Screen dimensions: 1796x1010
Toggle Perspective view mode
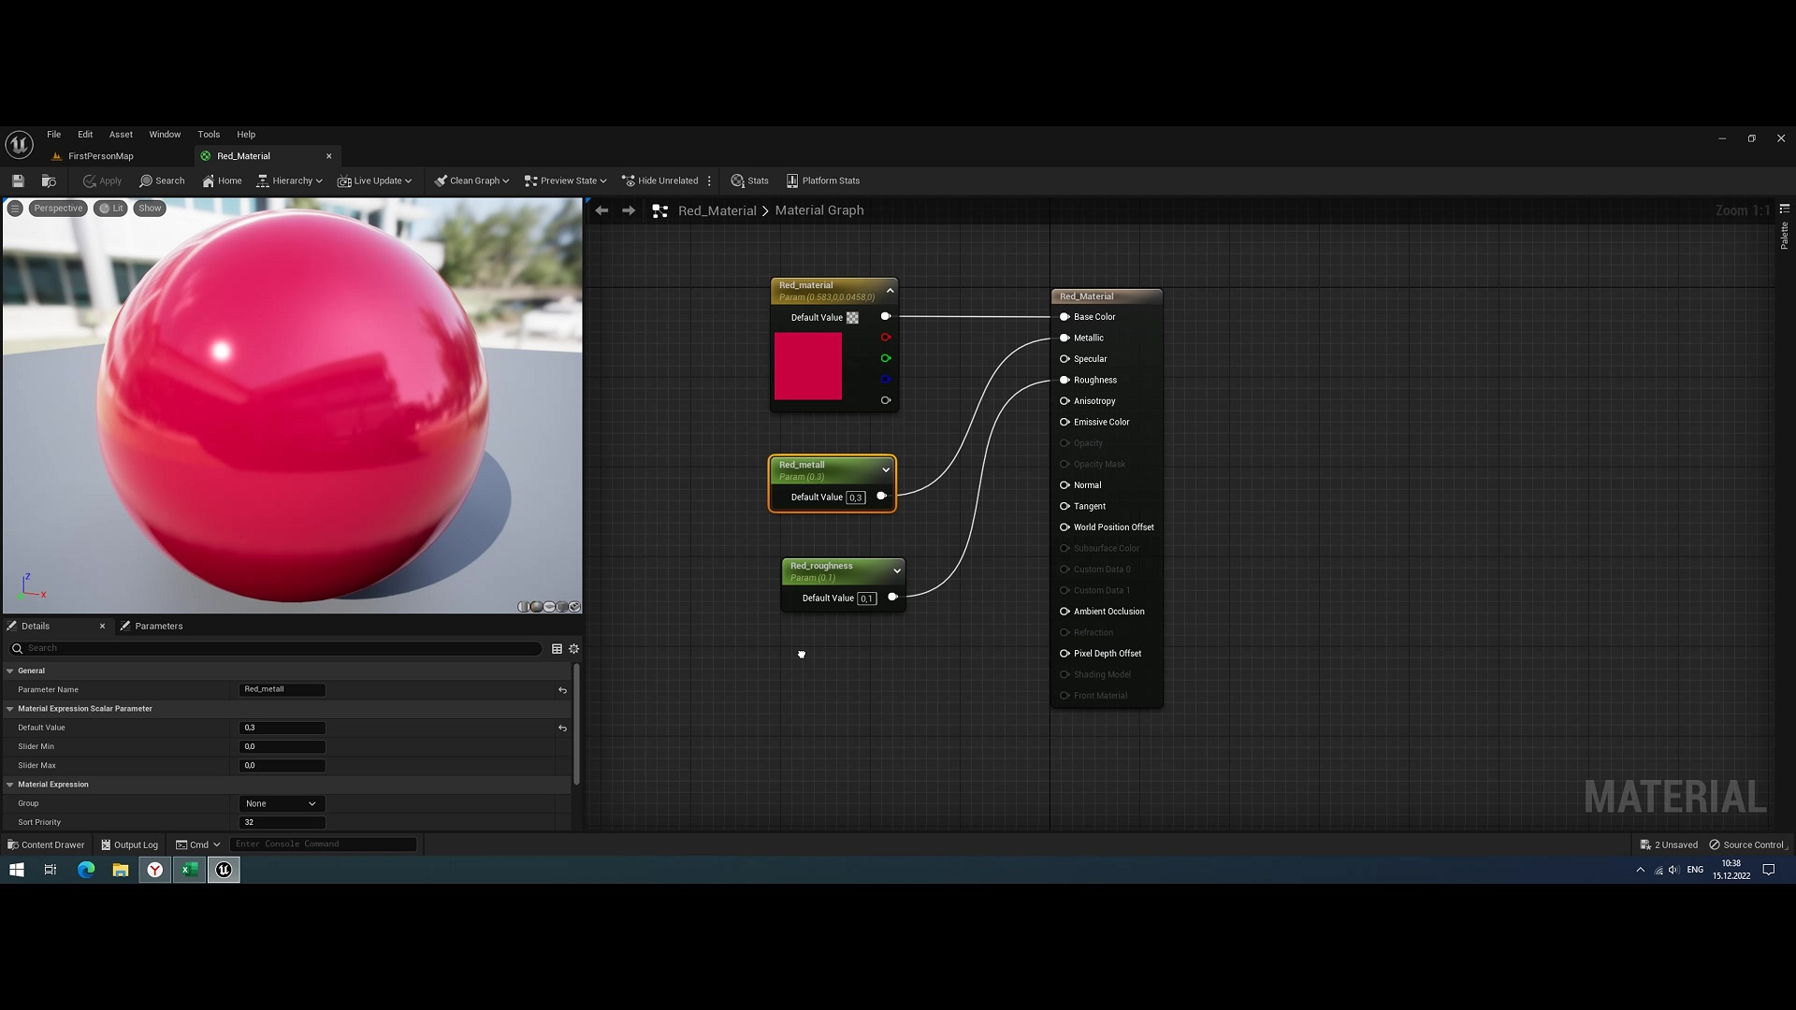(58, 208)
